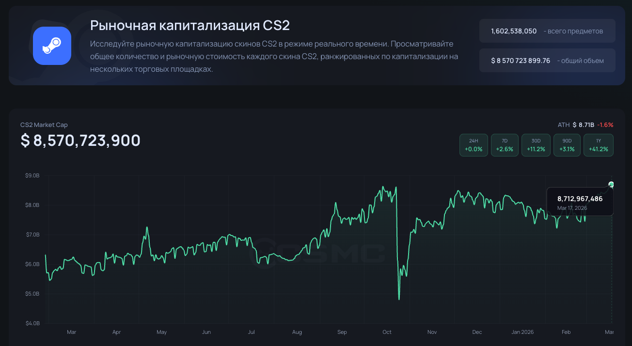
Task: Enable the 1Y time range view
Action: (598, 145)
